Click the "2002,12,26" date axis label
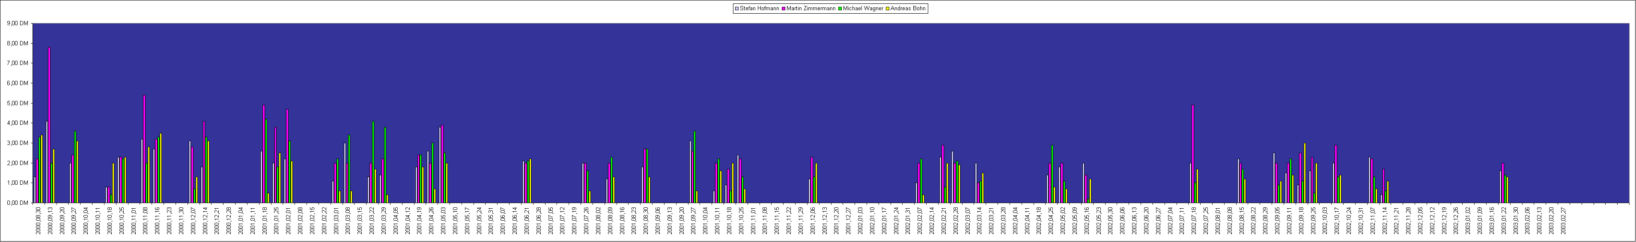The width and height of the screenshot is (1636, 242). pos(1457,221)
